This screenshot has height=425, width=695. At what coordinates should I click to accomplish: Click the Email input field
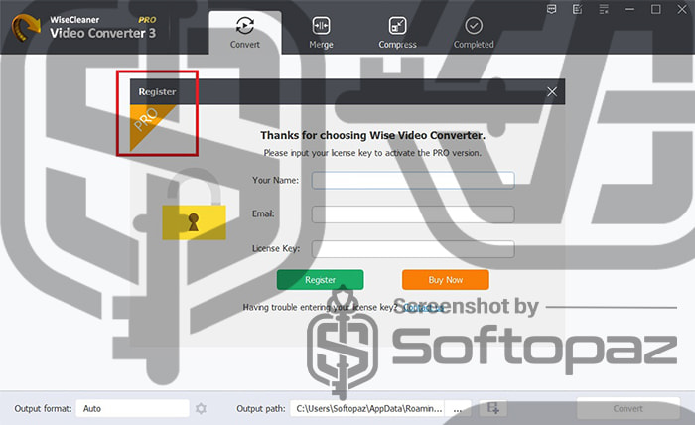(x=413, y=214)
